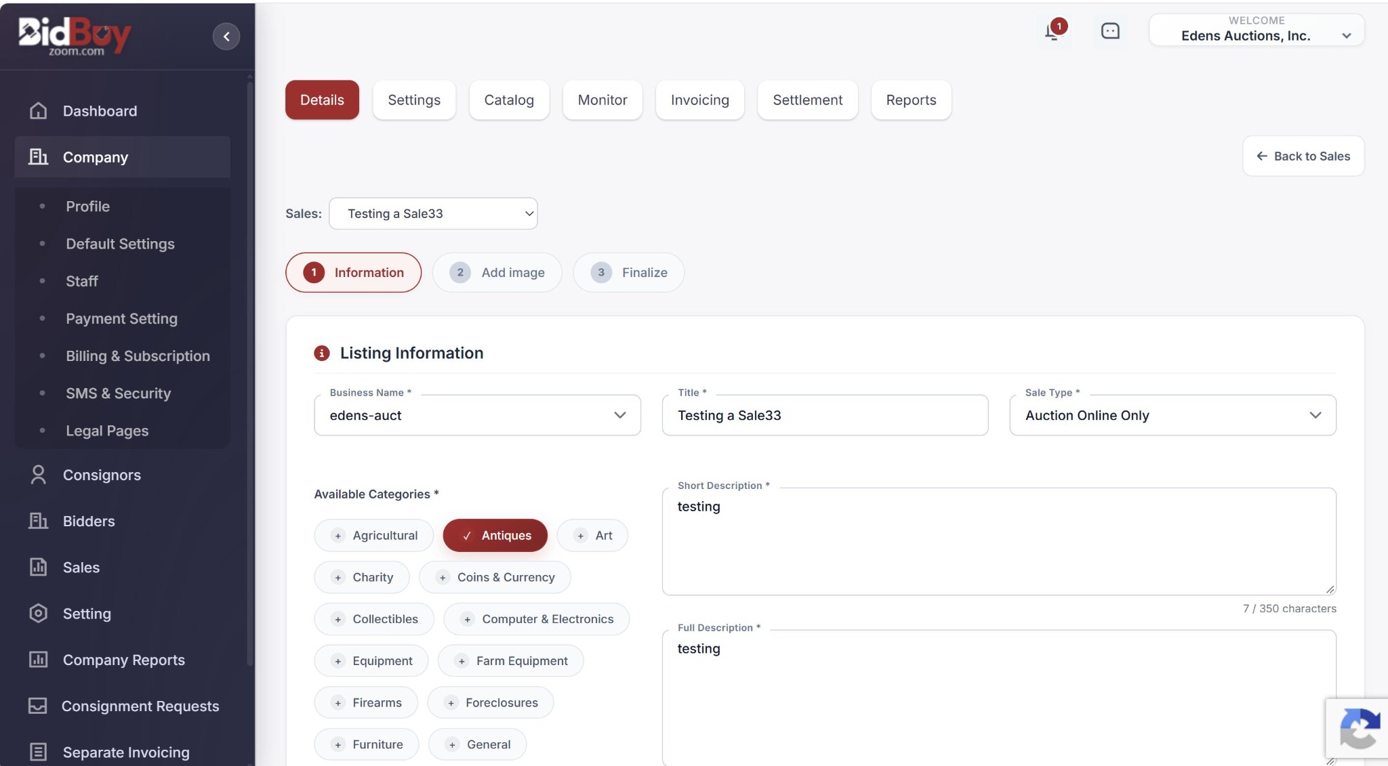
Task: Click the Title input field
Action: (x=825, y=415)
